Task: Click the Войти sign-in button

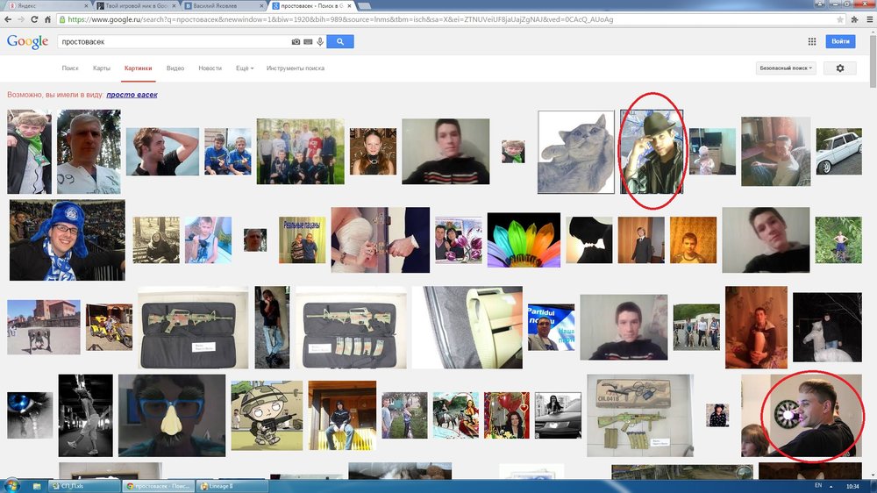Action: 840,41
